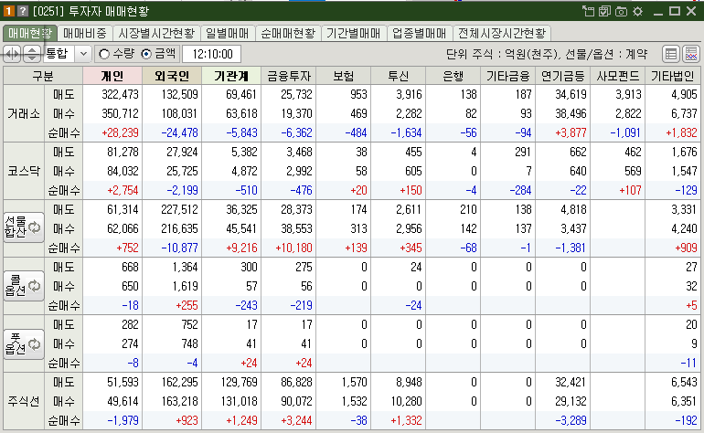Select the 주식선 row label
The height and width of the screenshot is (433, 704).
click(24, 401)
